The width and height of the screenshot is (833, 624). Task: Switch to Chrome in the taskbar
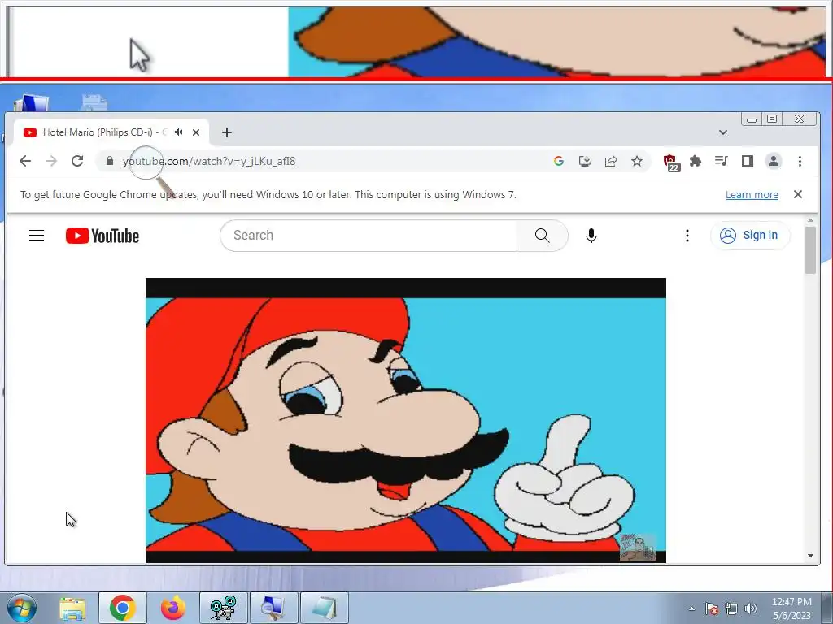[122, 608]
